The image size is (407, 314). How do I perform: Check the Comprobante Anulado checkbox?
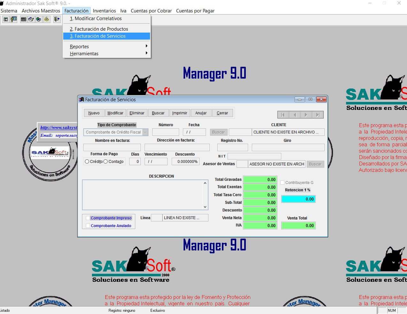pyautogui.click(x=88, y=226)
